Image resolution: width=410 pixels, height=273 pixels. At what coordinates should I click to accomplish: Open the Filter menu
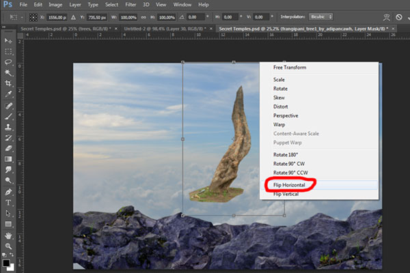tap(131, 5)
